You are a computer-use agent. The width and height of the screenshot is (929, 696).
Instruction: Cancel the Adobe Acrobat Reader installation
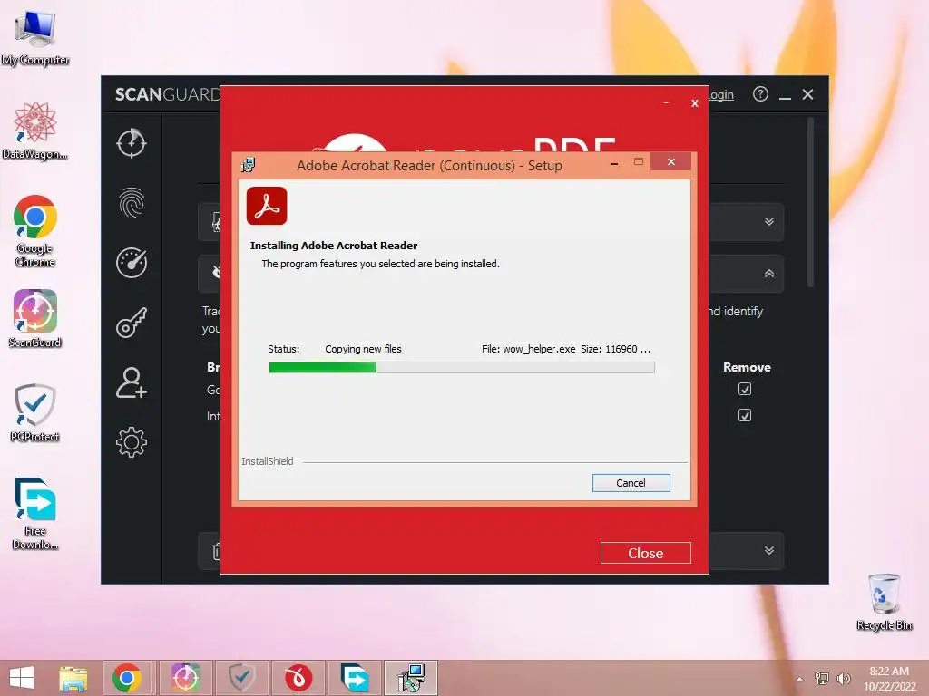coord(631,483)
